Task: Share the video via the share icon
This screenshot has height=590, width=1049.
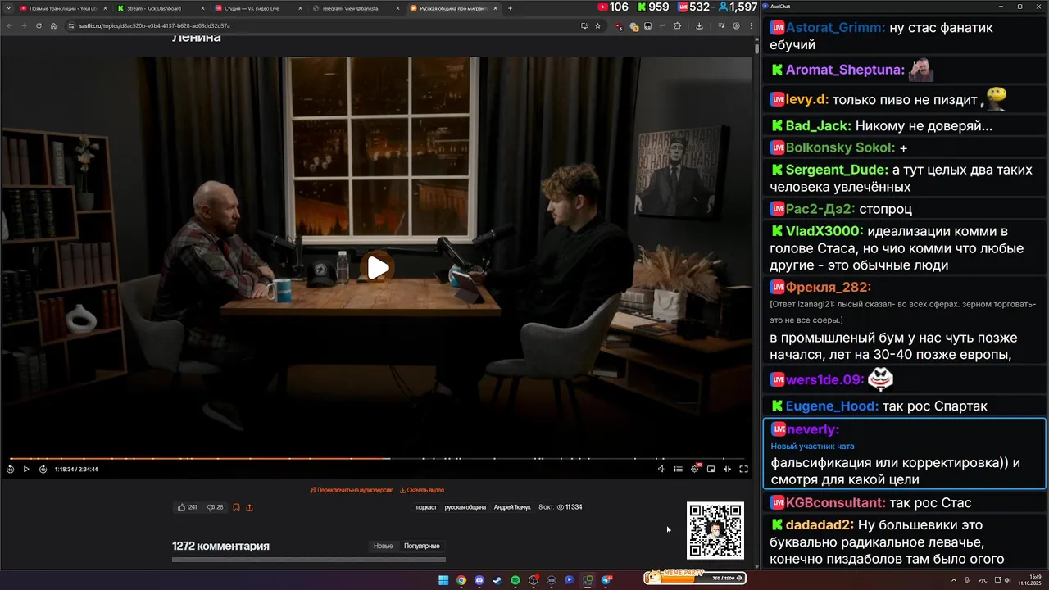Action: [249, 507]
